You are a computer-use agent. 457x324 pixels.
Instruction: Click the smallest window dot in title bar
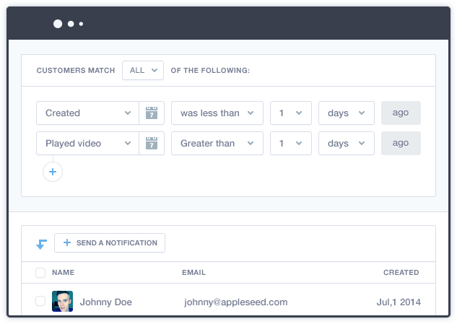(x=81, y=24)
